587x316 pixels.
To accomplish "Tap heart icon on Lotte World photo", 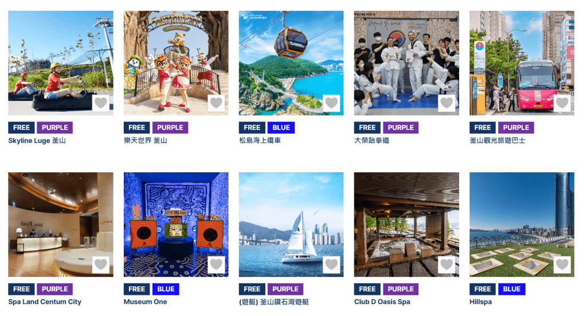I will pyautogui.click(x=216, y=103).
